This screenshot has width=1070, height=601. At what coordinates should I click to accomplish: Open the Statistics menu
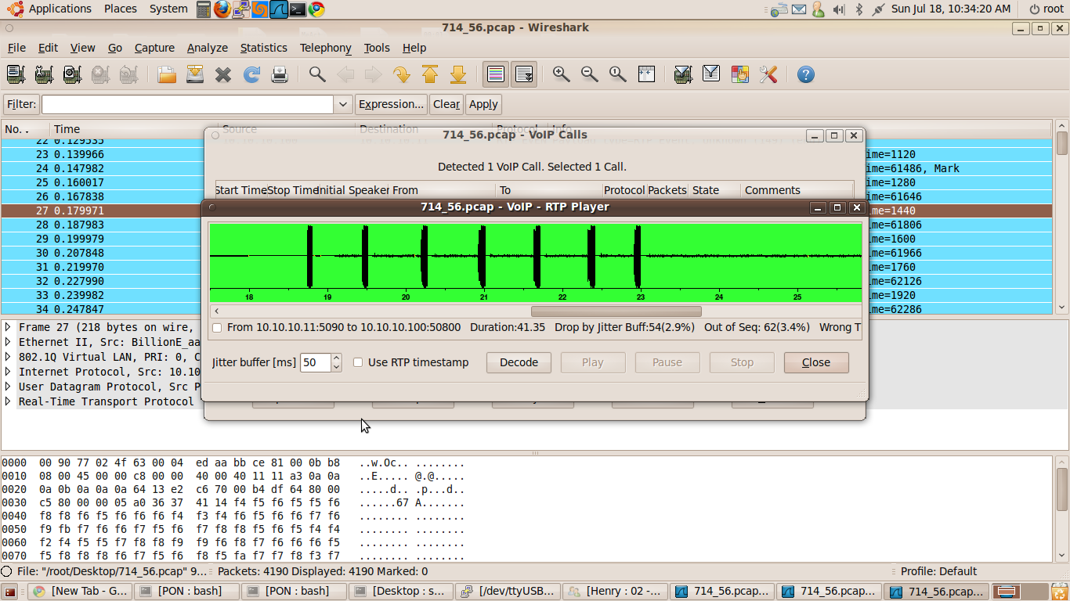[263, 48]
